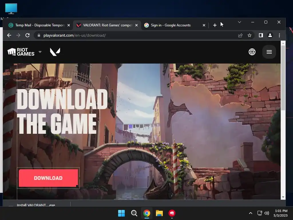The image size is (293, 220).
Task: Open the Windows Start menu
Action: [x=121, y=213]
